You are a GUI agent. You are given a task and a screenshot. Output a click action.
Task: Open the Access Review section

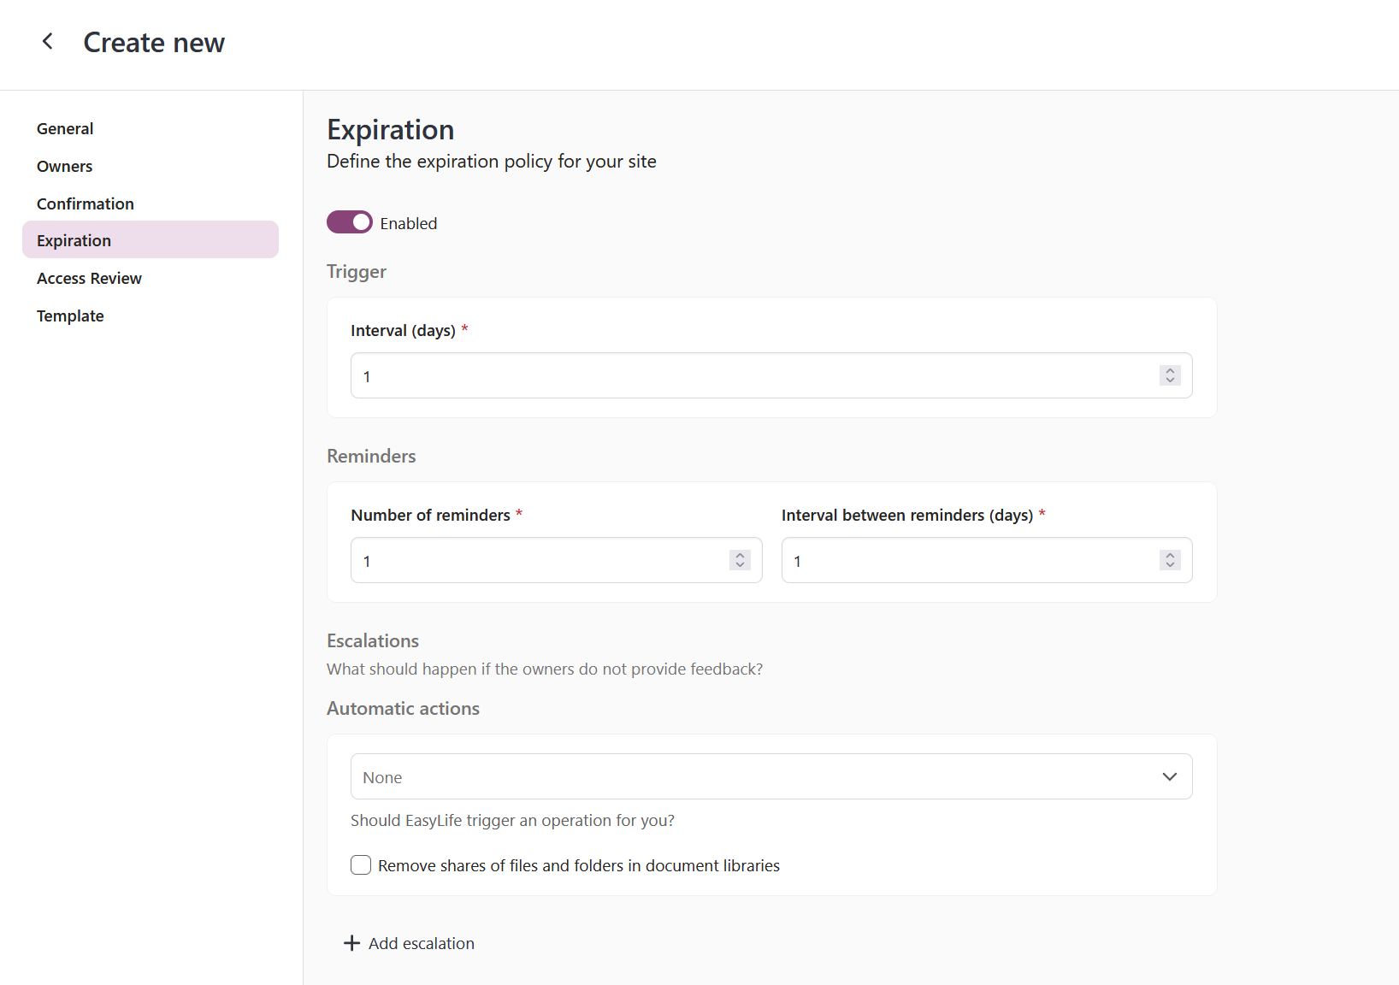89,278
